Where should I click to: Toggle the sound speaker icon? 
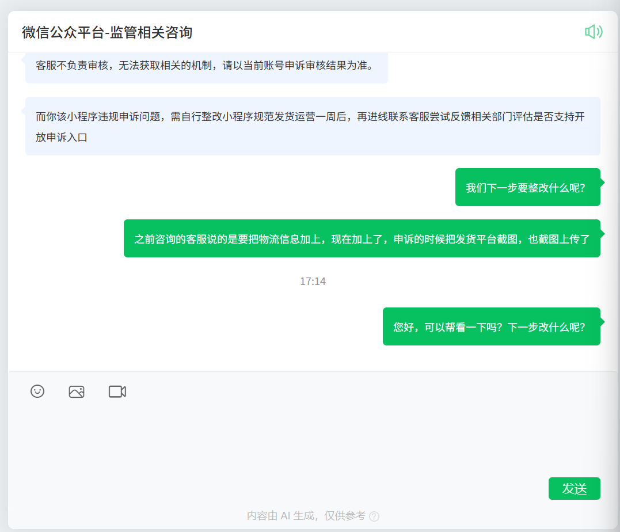[x=594, y=32]
